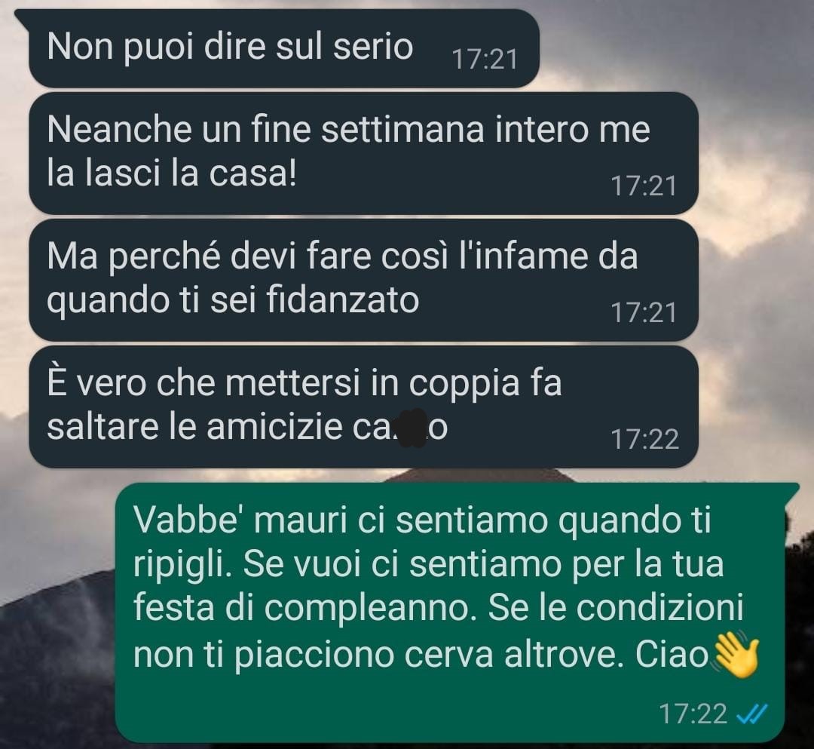Click the pointed tail of the first incoming bubble

[x=21, y=16]
